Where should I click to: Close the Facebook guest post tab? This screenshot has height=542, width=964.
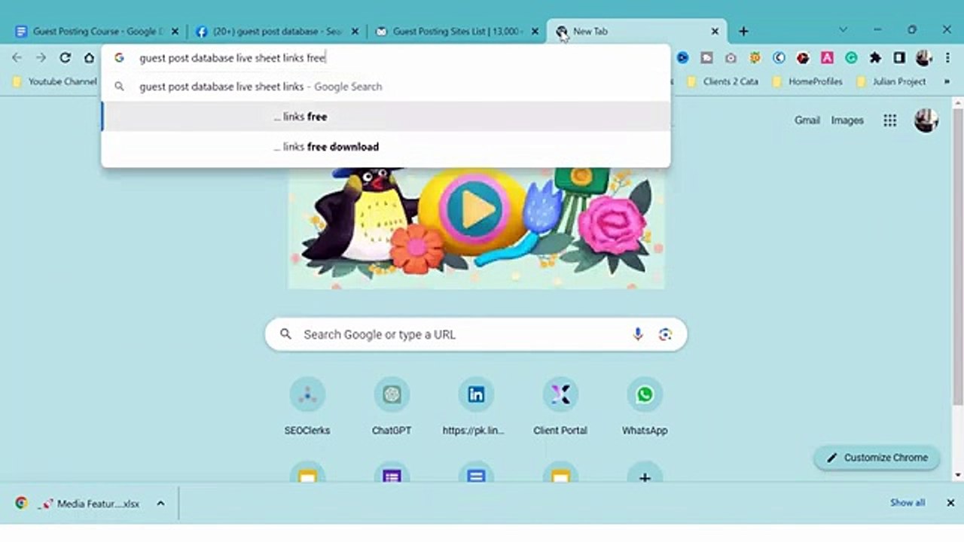click(x=355, y=31)
